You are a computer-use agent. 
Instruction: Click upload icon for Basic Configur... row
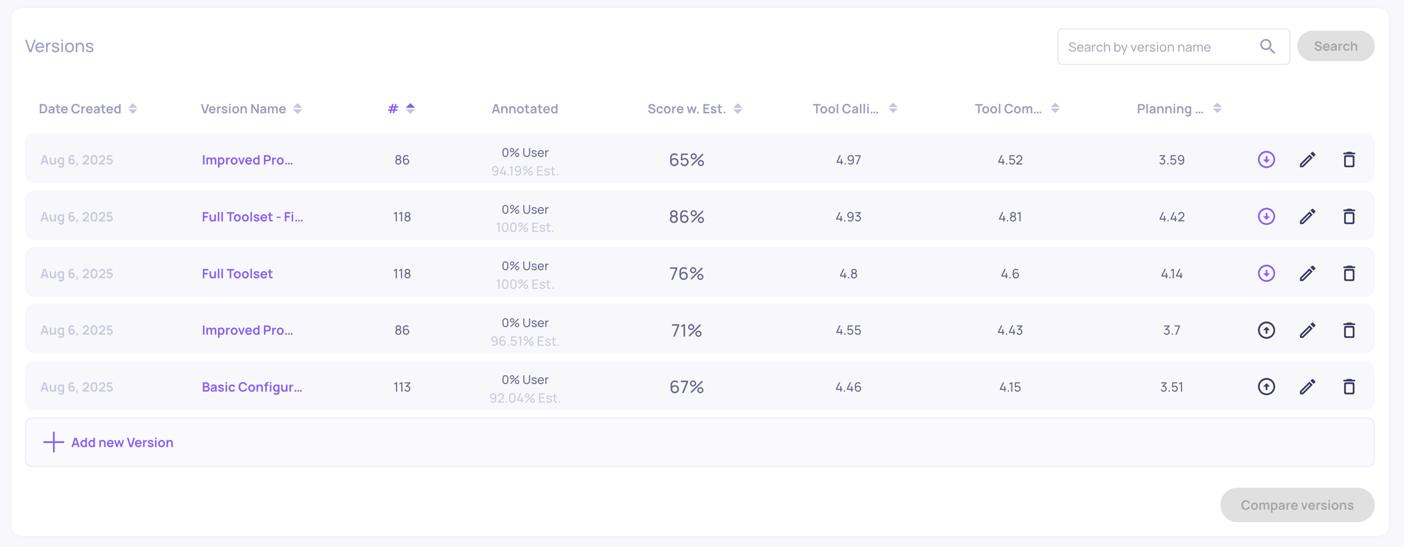pos(1266,387)
